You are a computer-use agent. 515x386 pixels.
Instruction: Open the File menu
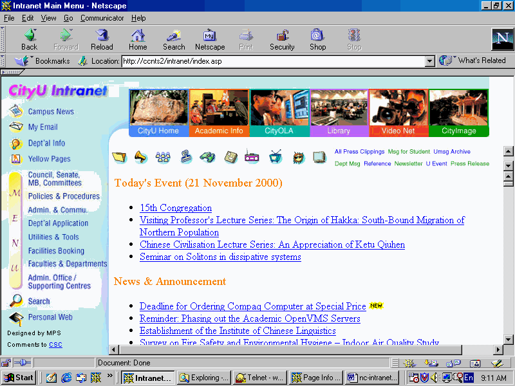[x=10, y=18]
